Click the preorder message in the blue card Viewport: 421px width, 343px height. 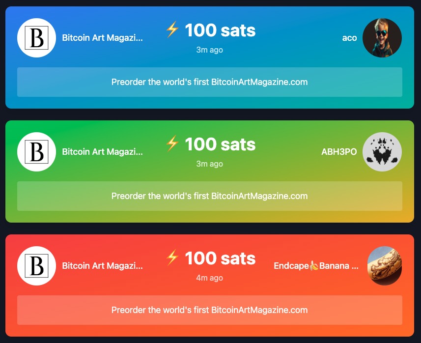210,82
